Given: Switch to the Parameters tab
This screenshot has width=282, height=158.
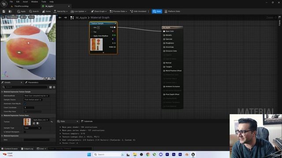Looking at the screenshot, I should coord(32,83).
